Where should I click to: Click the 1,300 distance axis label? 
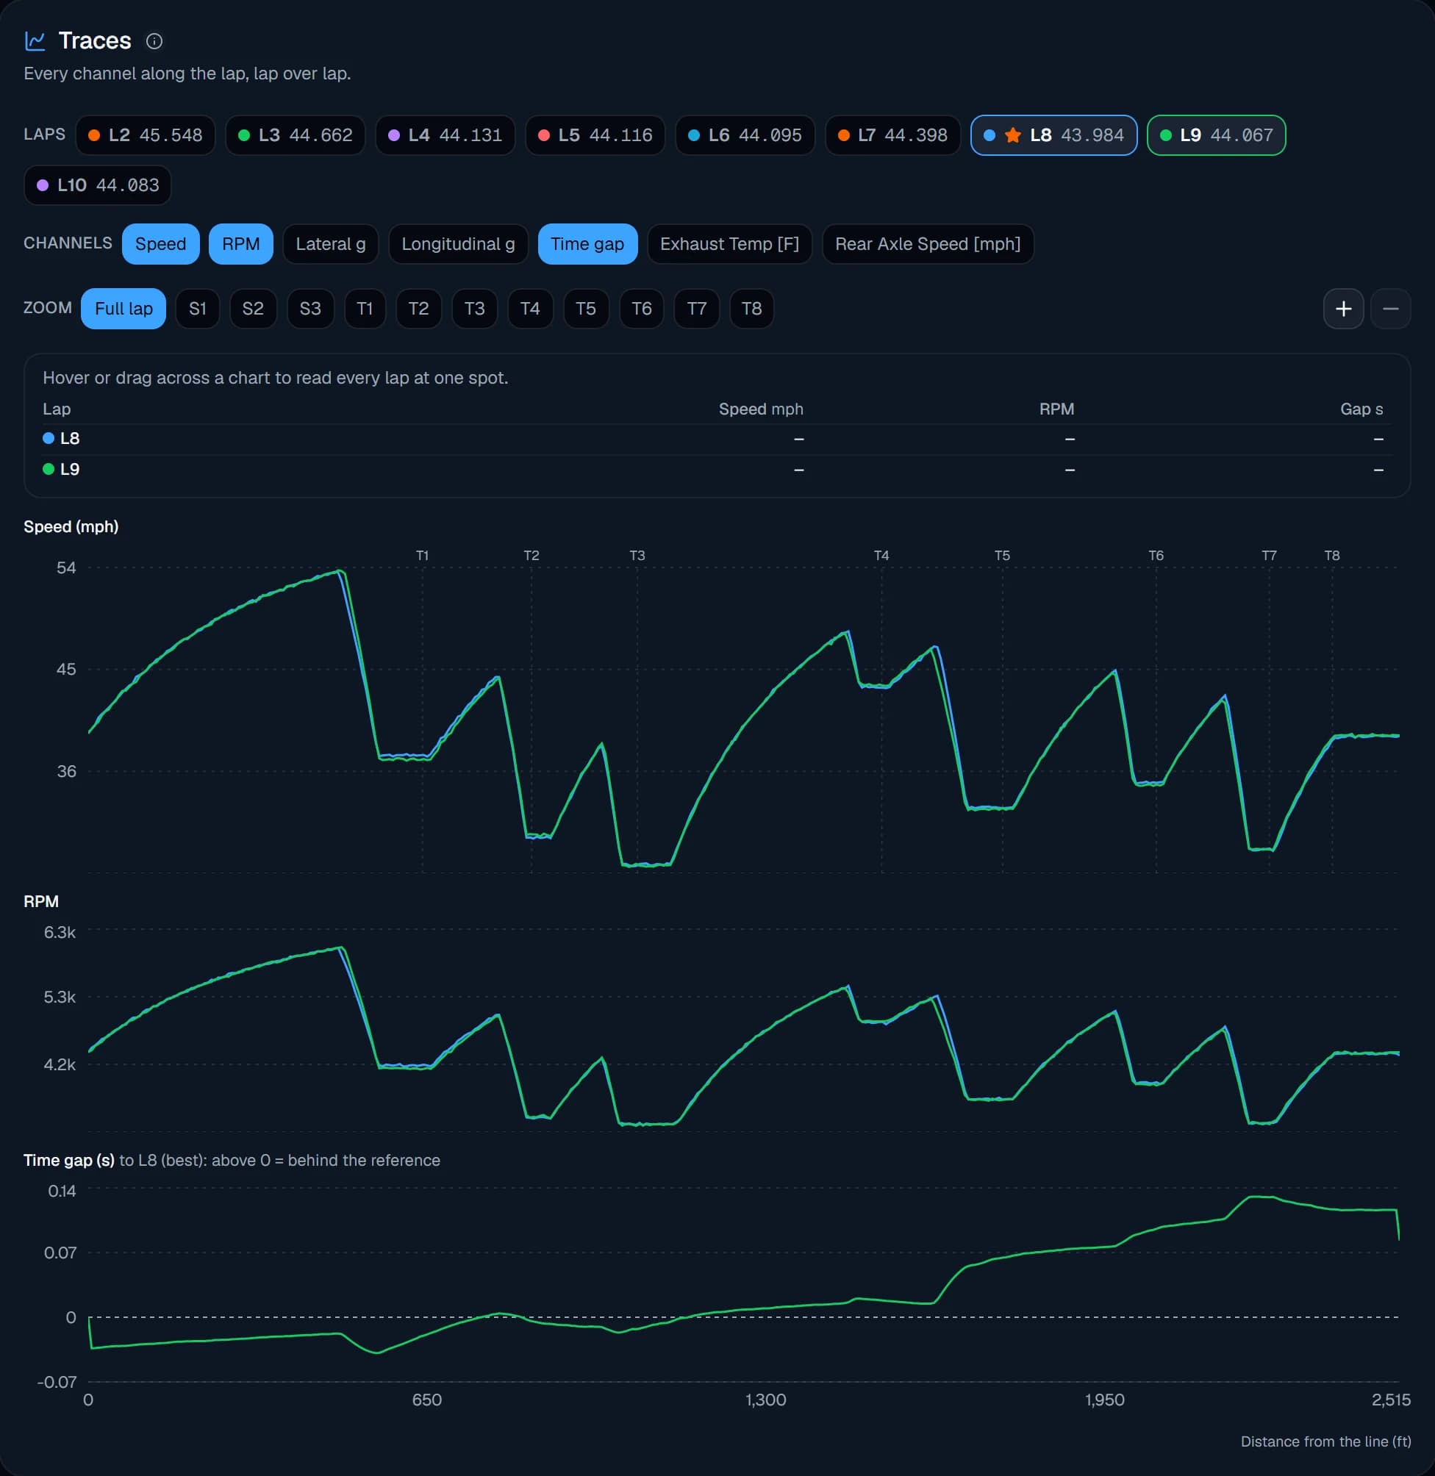pyautogui.click(x=766, y=1400)
